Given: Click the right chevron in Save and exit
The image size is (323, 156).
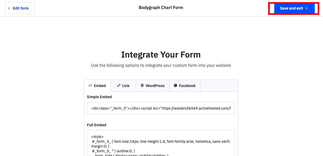Looking at the screenshot, I should pos(306,8).
